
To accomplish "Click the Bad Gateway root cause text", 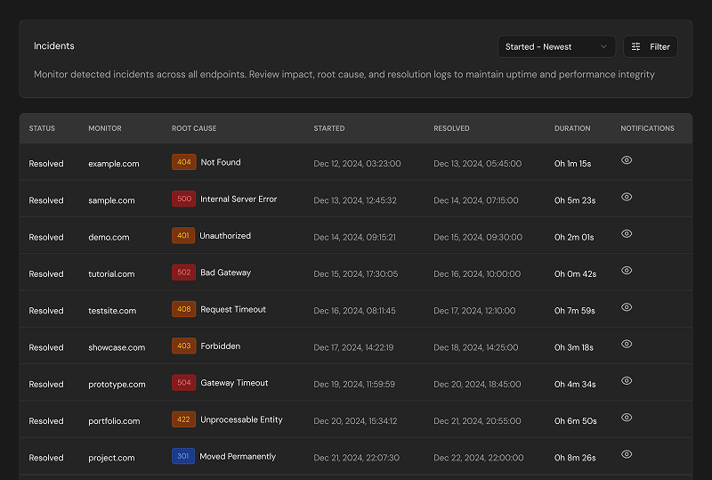I will coord(226,273).
